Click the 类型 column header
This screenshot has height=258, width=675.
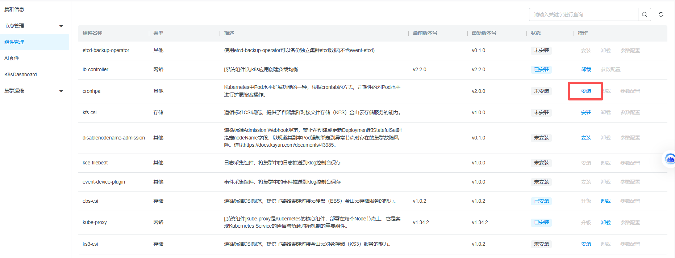tap(158, 33)
